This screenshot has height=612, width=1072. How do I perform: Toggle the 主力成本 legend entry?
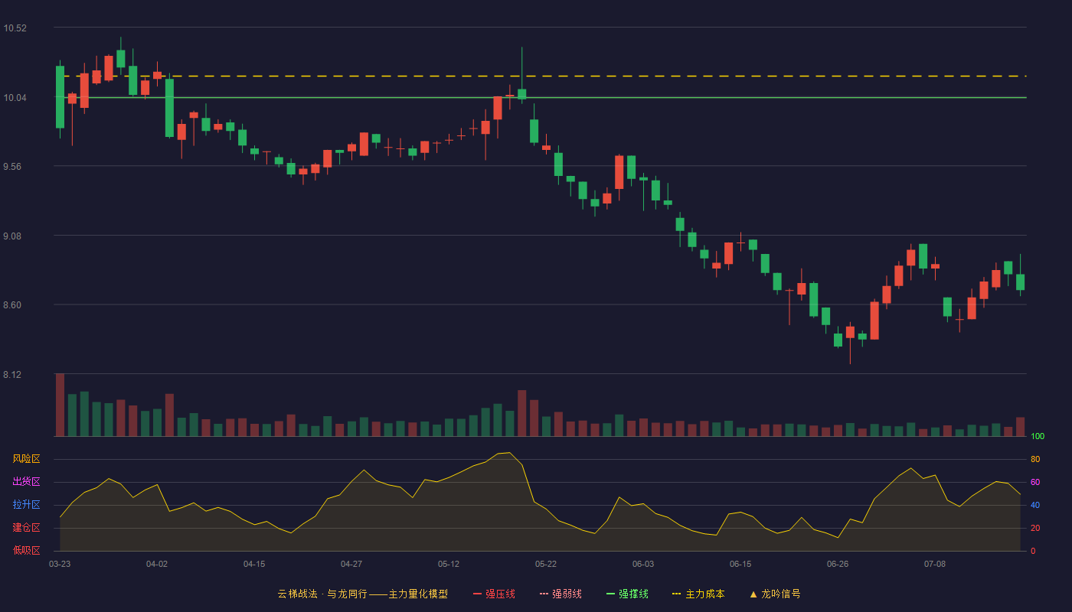(x=698, y=594)
